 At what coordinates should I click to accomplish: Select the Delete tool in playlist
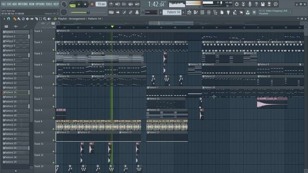click(24, 19)
